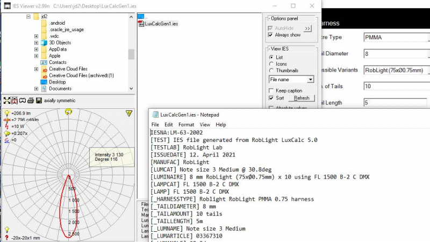The height and width of the screenshot is (242, 430).
Task: Expand the .wdc folder node
Action: tap(36, 36)
